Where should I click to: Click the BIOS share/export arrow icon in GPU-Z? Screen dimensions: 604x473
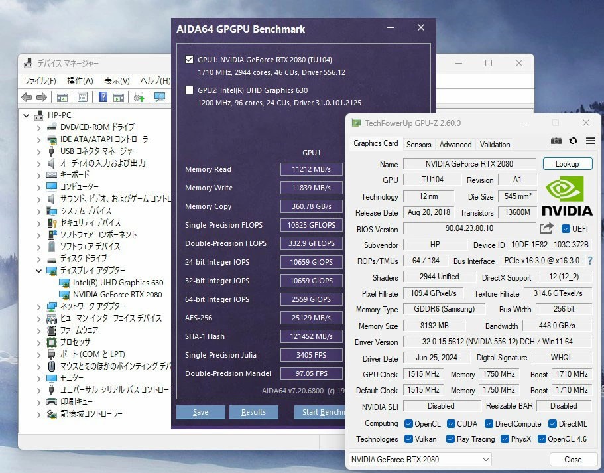point(546,228)
